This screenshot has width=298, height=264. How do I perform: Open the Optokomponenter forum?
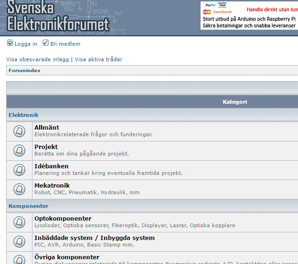[63, 219]
